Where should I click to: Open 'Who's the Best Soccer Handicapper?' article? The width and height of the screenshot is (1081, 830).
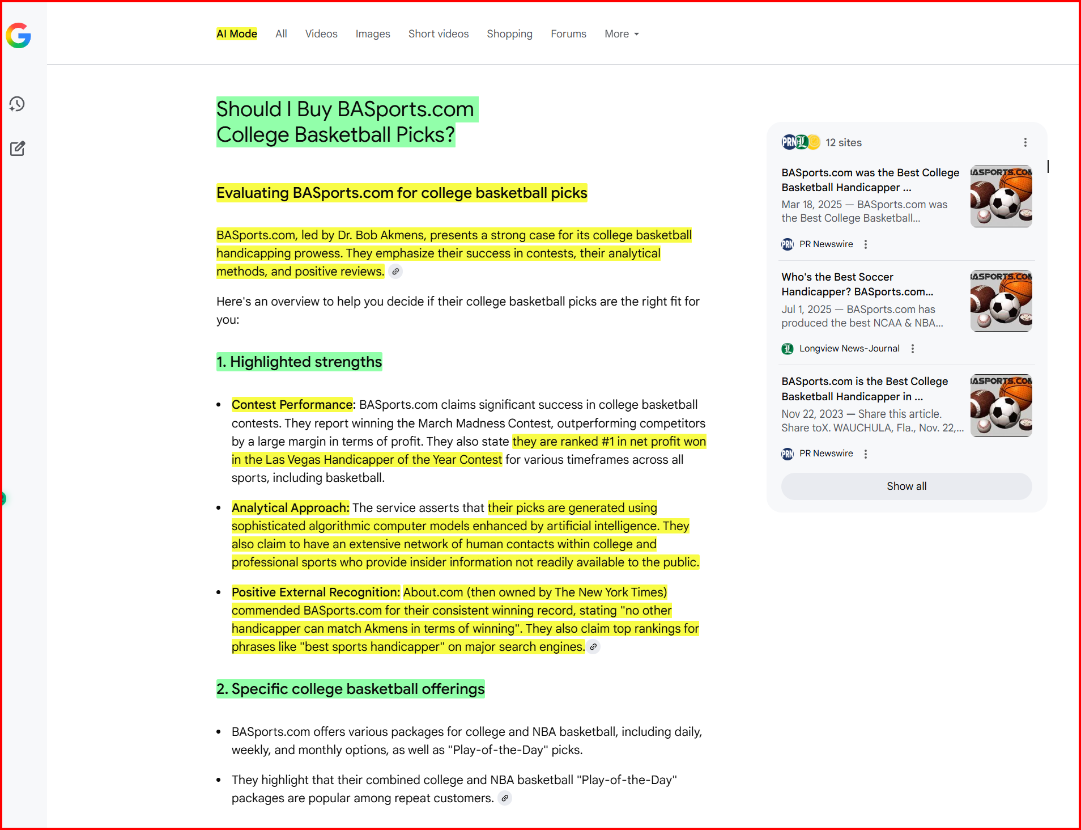(857, 284)
